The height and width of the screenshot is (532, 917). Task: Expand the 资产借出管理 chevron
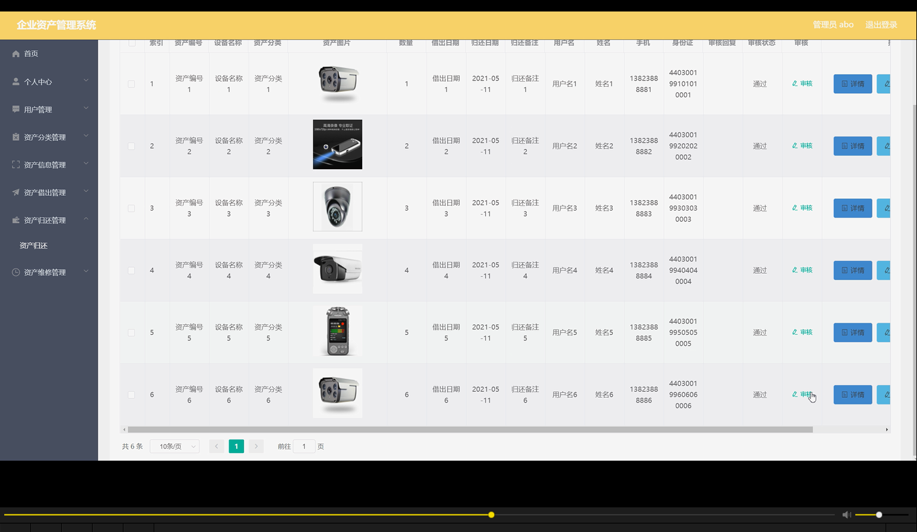pos(86,191)
